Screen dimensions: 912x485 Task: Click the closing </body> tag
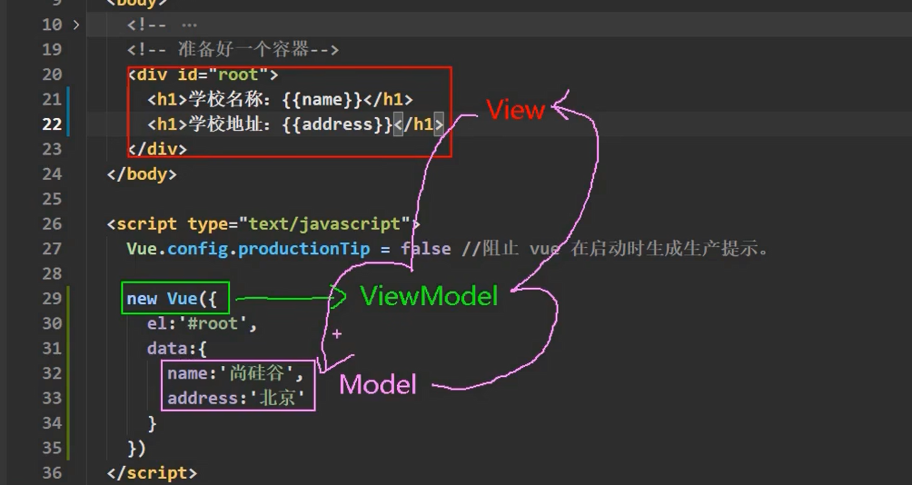pyautogui.click(x=142, y=173)
